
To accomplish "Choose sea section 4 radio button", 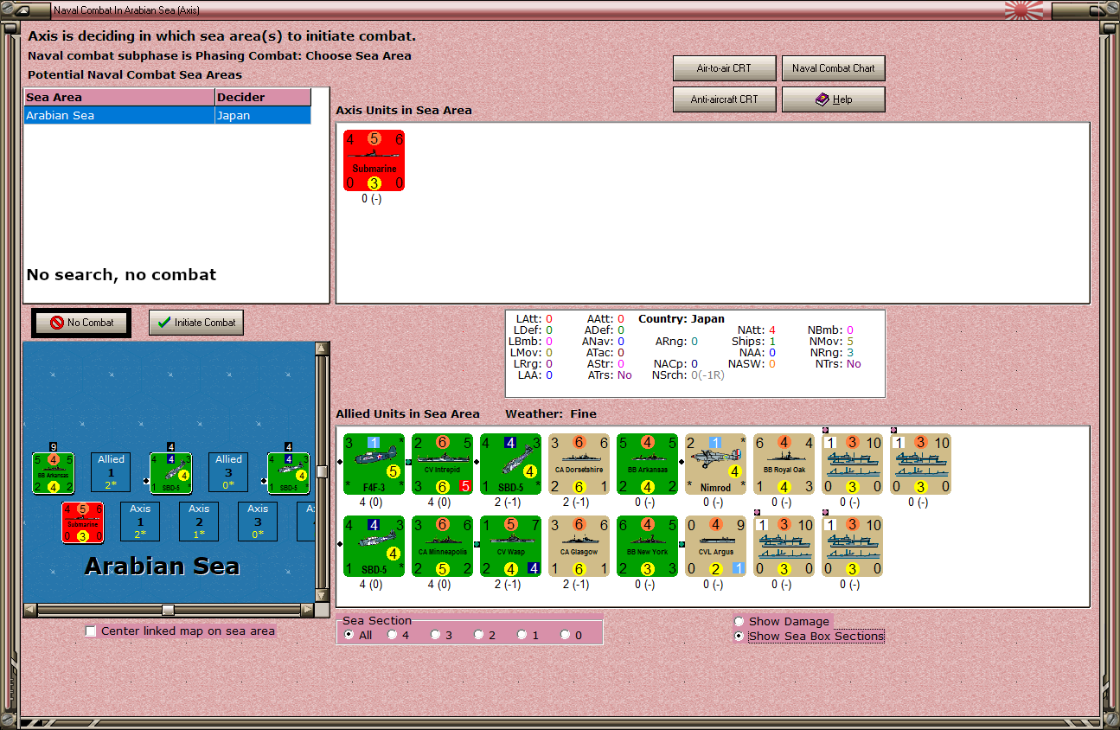I will (393, 635).
